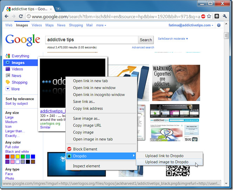Open Maps in top navigation
This screenshot has height=190, width=233.
coord(49,25)
